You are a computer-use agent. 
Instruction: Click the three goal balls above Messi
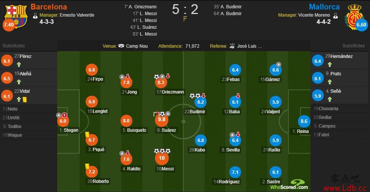[x=162, y=151]
